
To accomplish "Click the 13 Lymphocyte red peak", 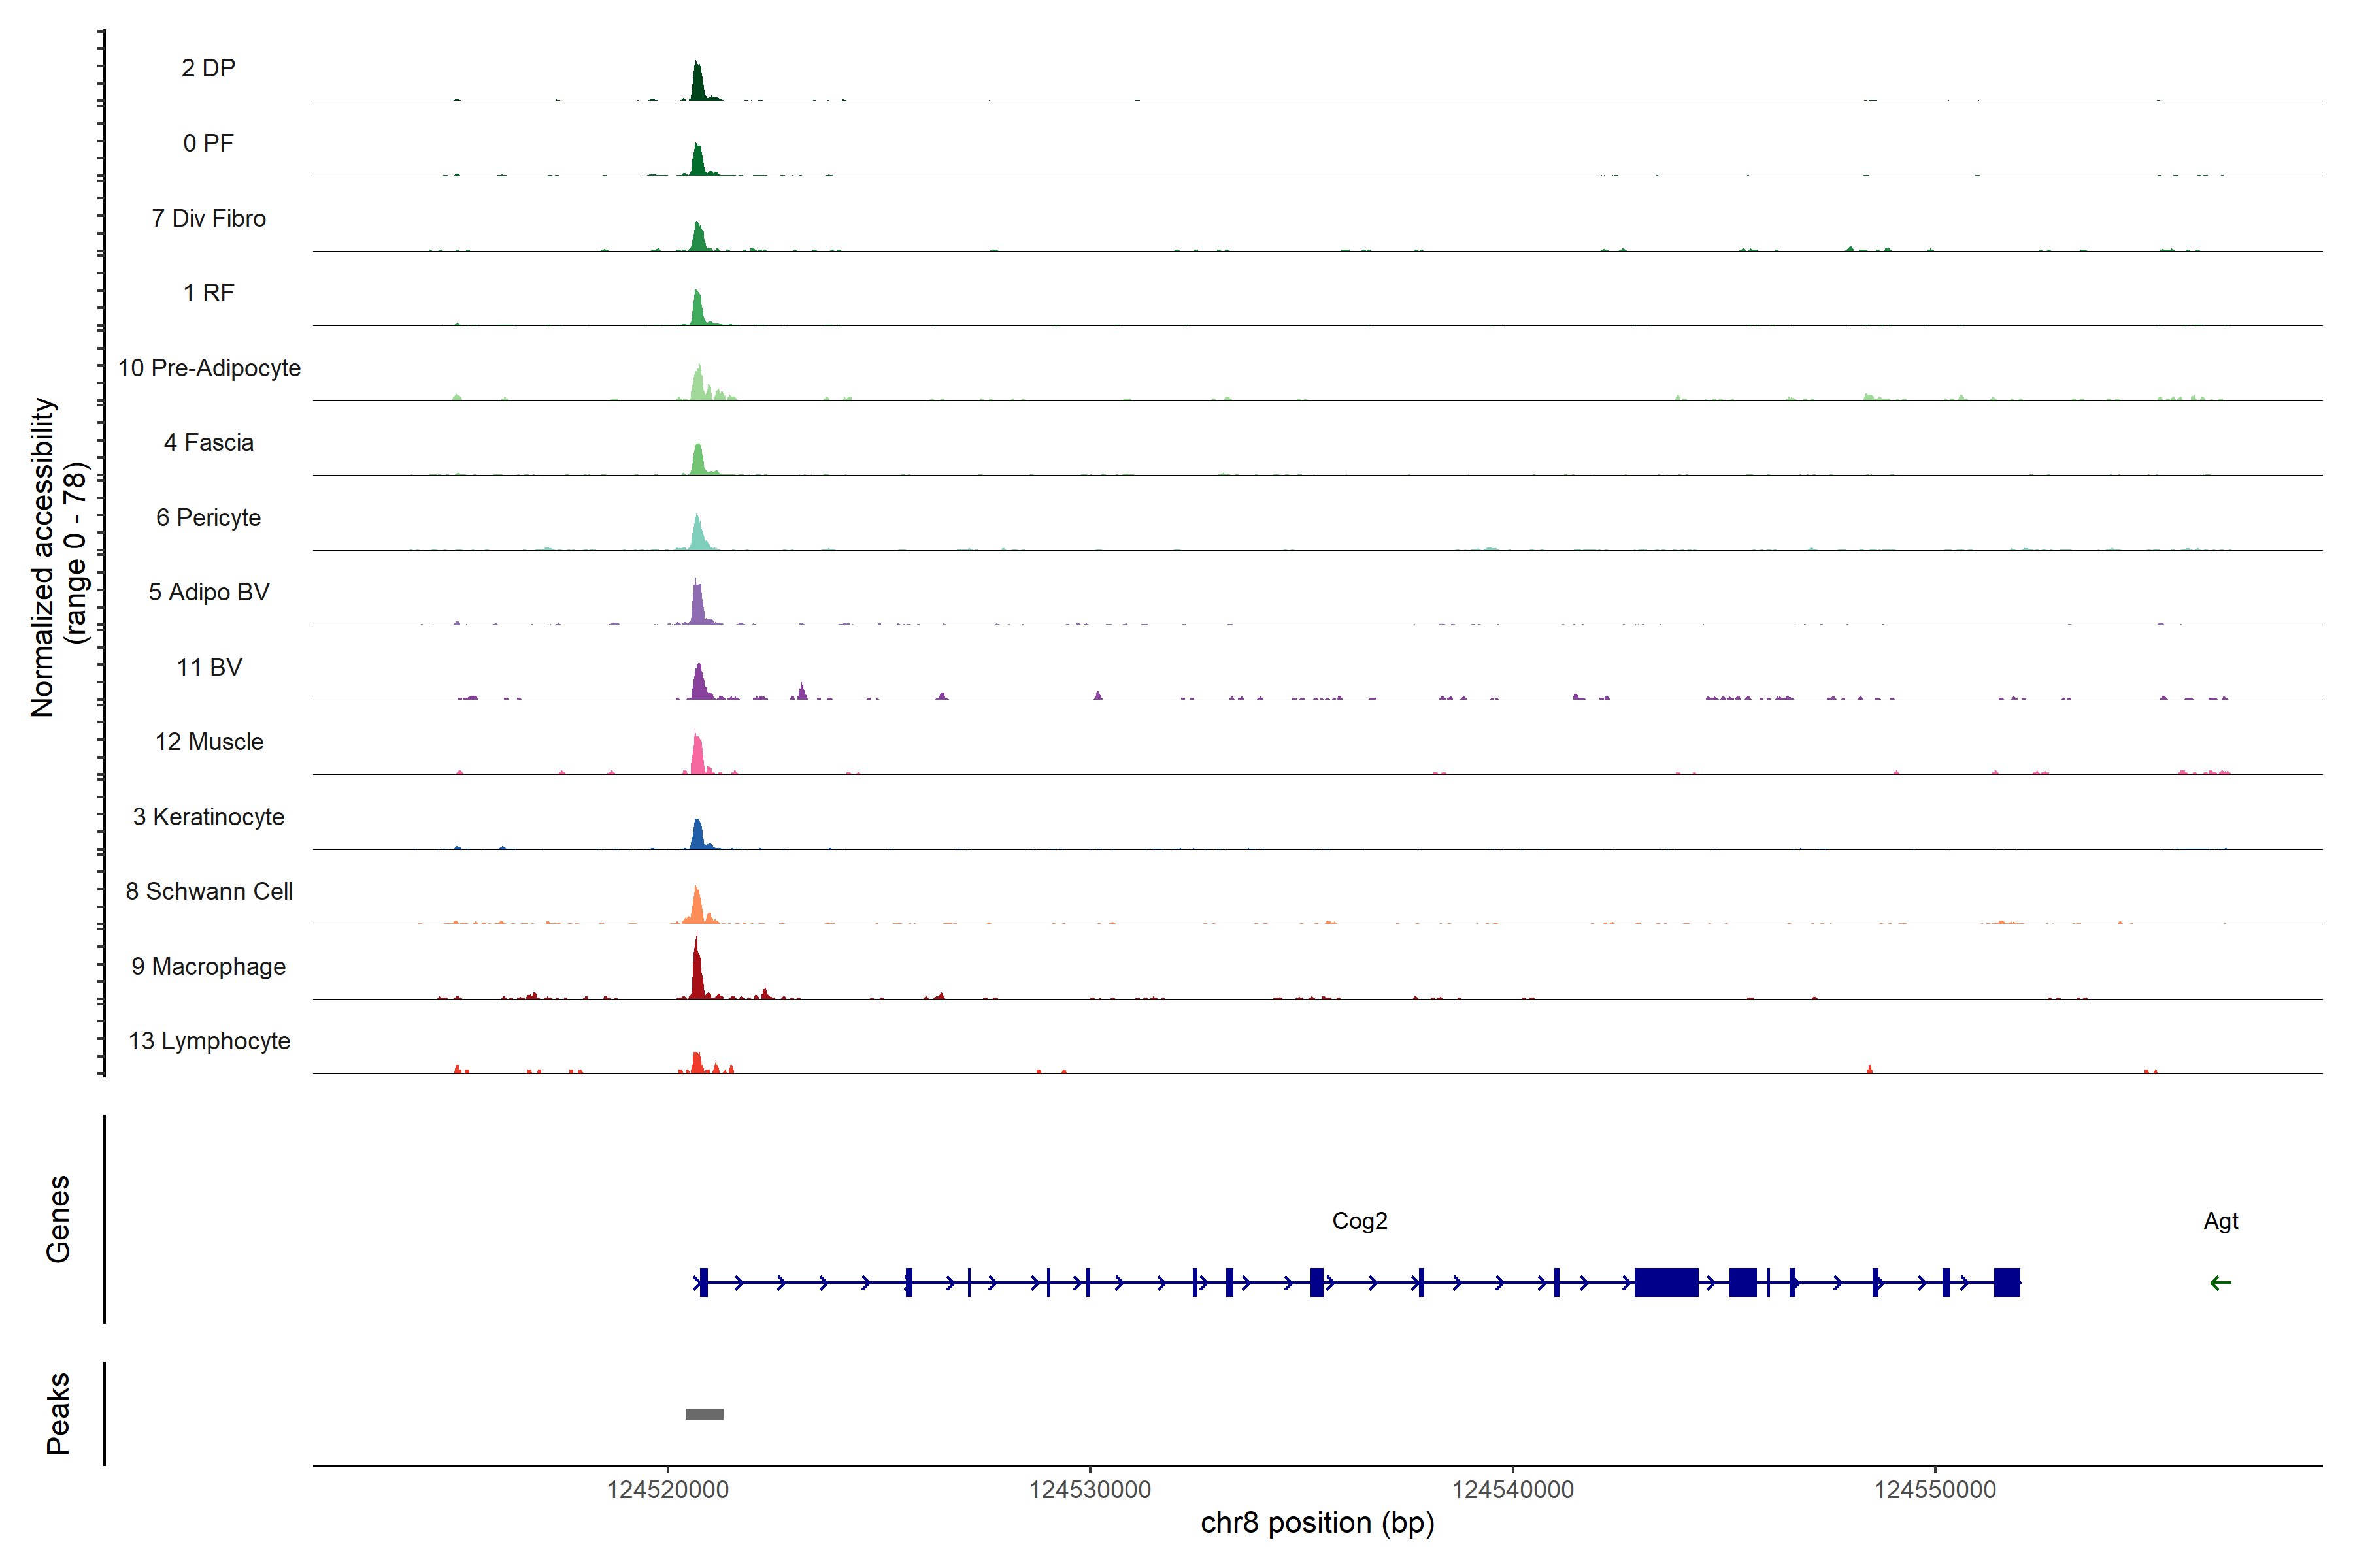I will (x=697, y=1063).
